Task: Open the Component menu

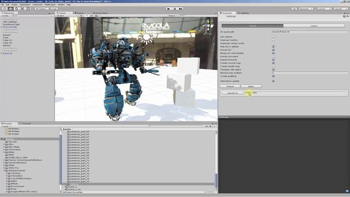Action: (x=37, y=4)
